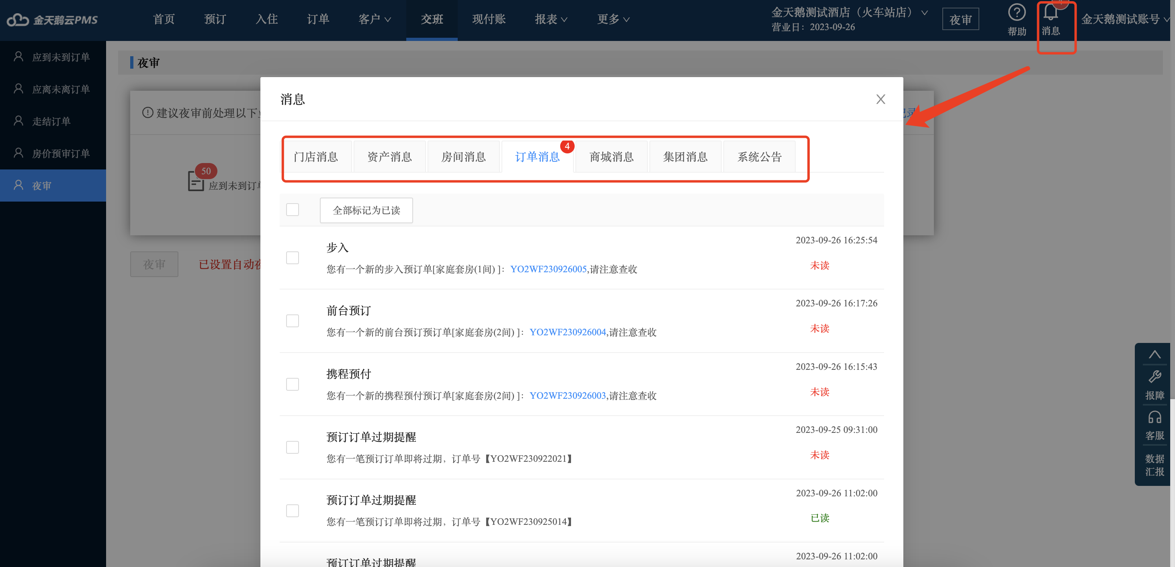Click the 房价预审订单 sidebar user icon
The height and width of the screenshot is (567, 1175).
click(19, 153)
